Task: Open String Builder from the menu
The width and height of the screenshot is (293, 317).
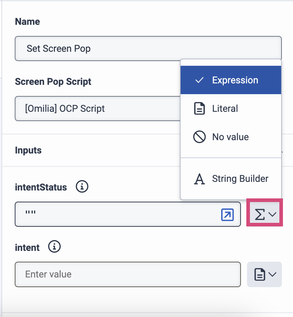Action: (240, 179)
